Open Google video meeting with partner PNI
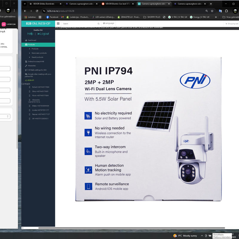 pyautogui.click(x=38, y=75)
